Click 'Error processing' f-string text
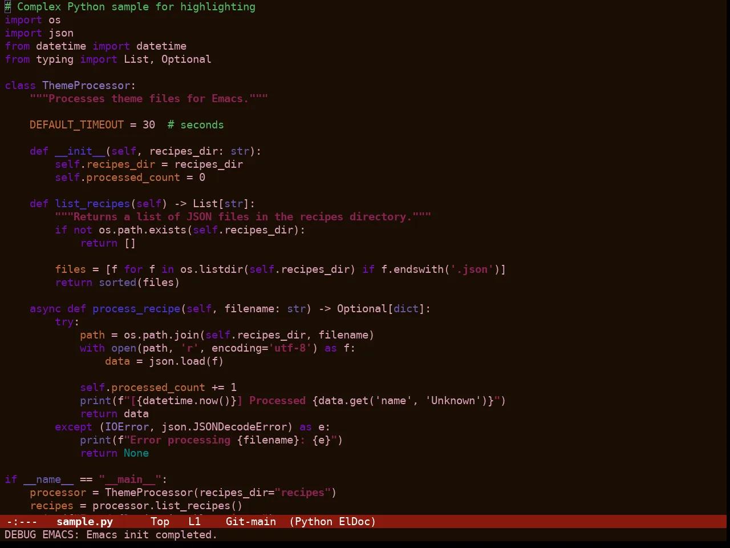Viewport: 730px width, 548px height. [180, 440]
